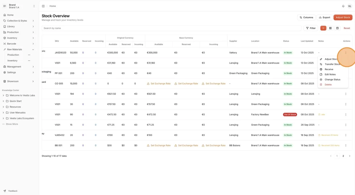The width and height of the screenshot is (355, 195).
Task: Click the orange Adjust Stock button
Action: (343, 18)
